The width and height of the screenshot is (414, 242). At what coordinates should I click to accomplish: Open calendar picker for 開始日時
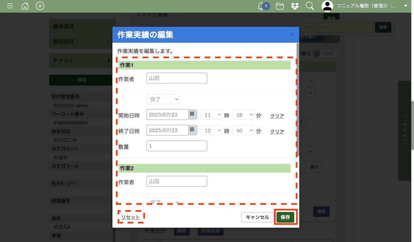point(193,114)
